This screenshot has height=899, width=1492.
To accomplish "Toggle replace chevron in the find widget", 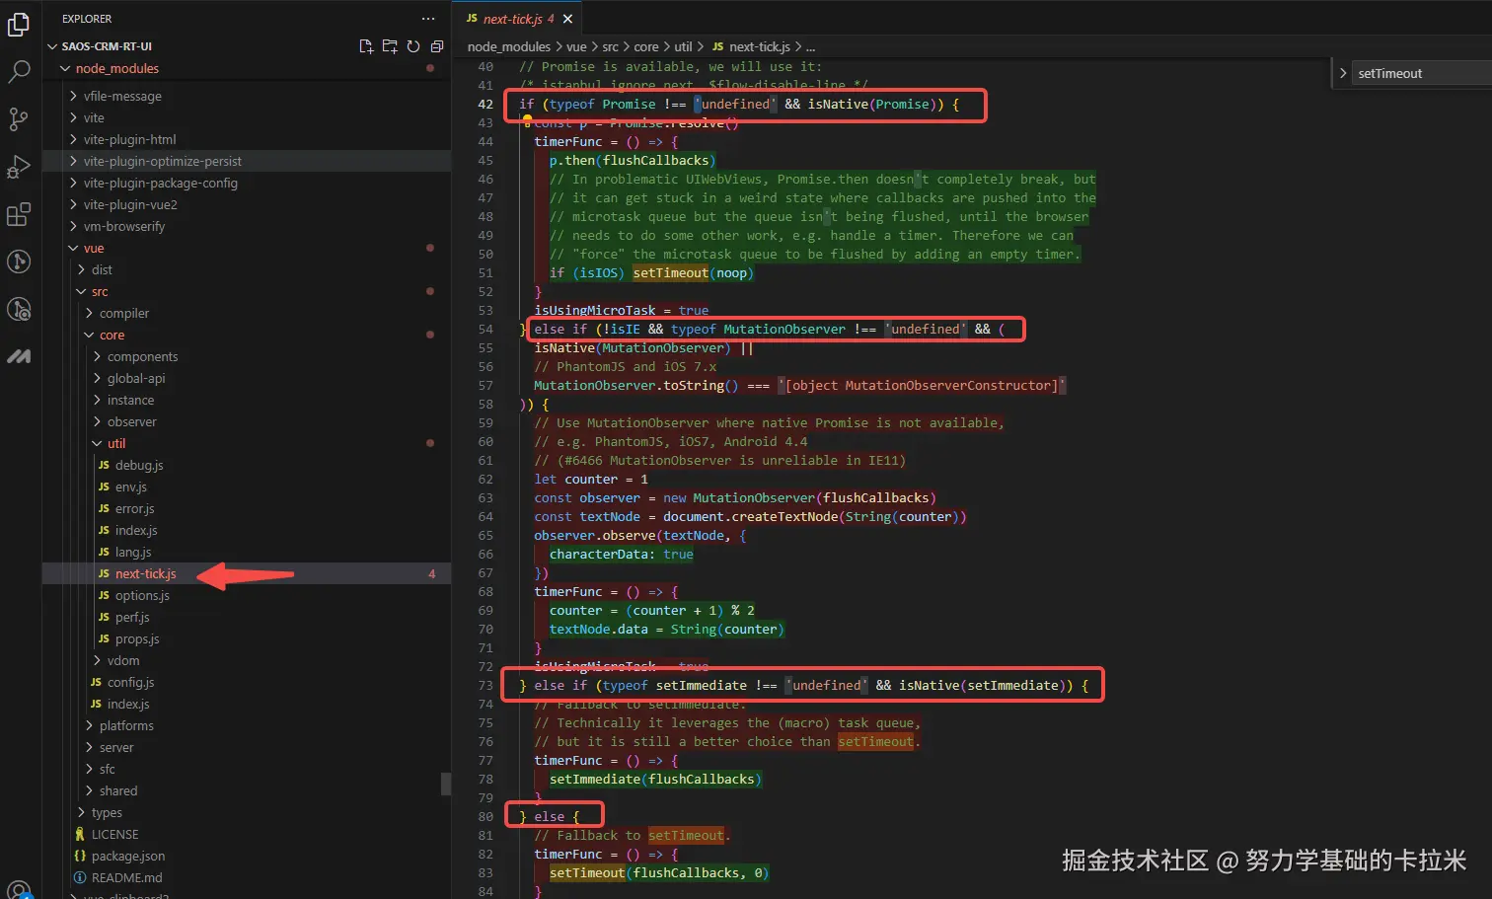I will 1342,73.
